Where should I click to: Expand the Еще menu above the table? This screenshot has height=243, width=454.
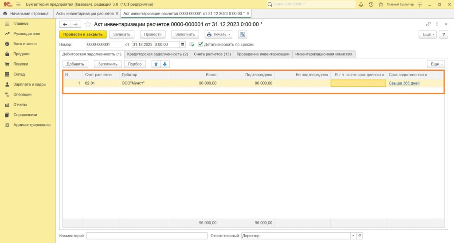[435, 64]
